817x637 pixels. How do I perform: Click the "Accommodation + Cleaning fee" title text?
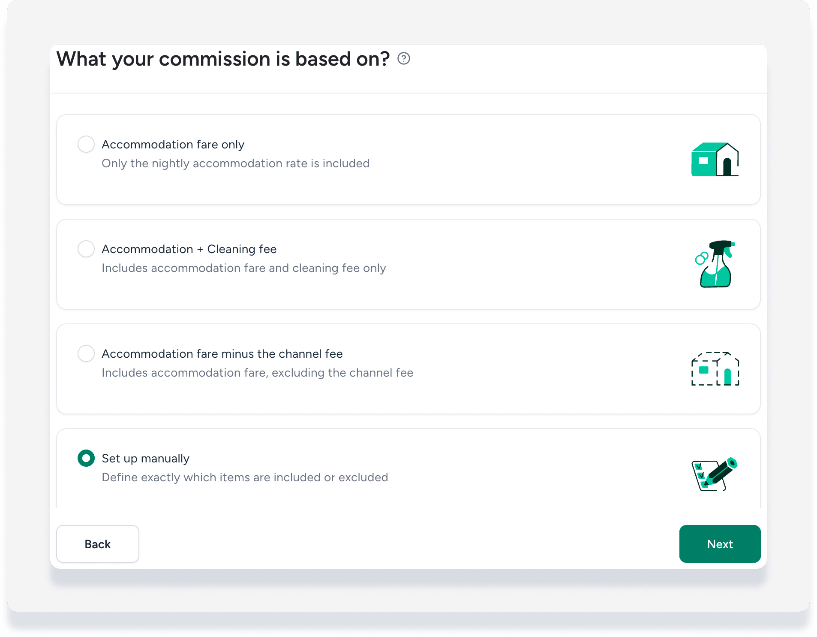189,249
